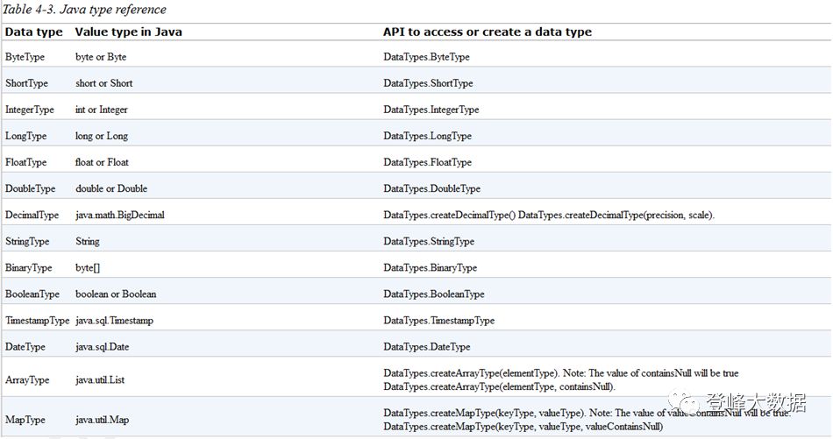
Task: Click the 'int or Integer' cell
Action: (102, 110)
